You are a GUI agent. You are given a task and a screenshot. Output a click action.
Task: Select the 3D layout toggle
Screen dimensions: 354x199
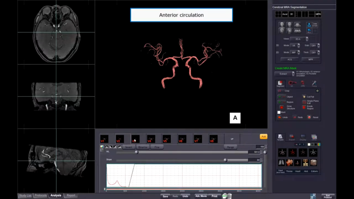point(292,14)
